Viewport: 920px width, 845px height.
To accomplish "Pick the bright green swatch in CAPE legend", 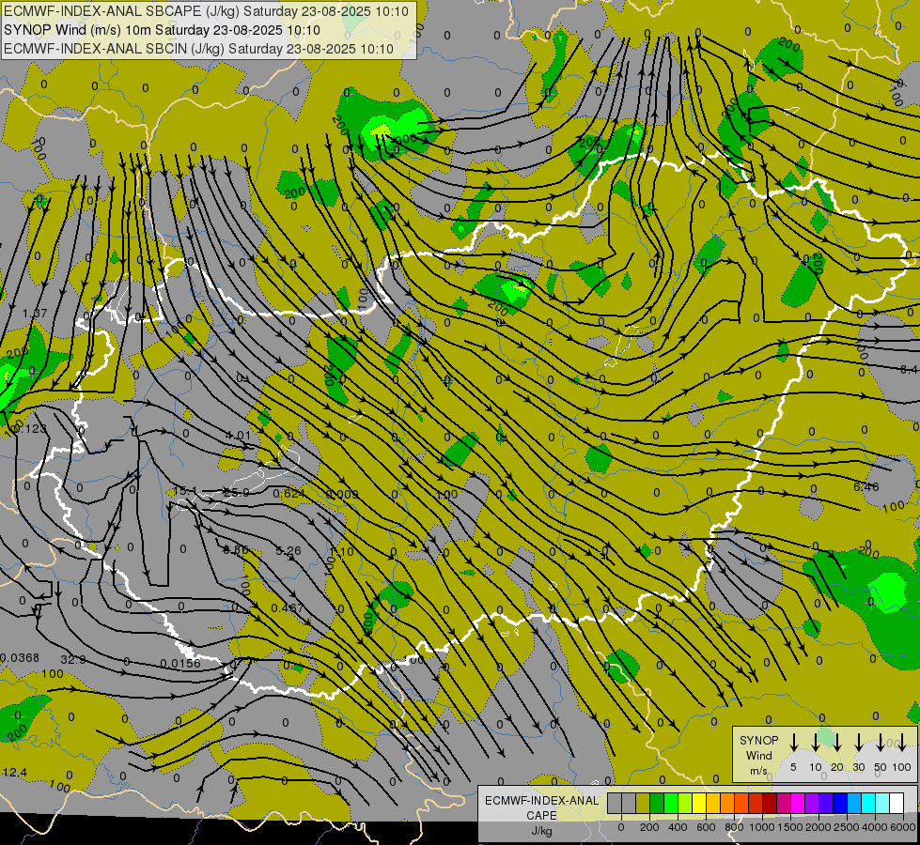I will pyautogui.click(x=671, y=803).
